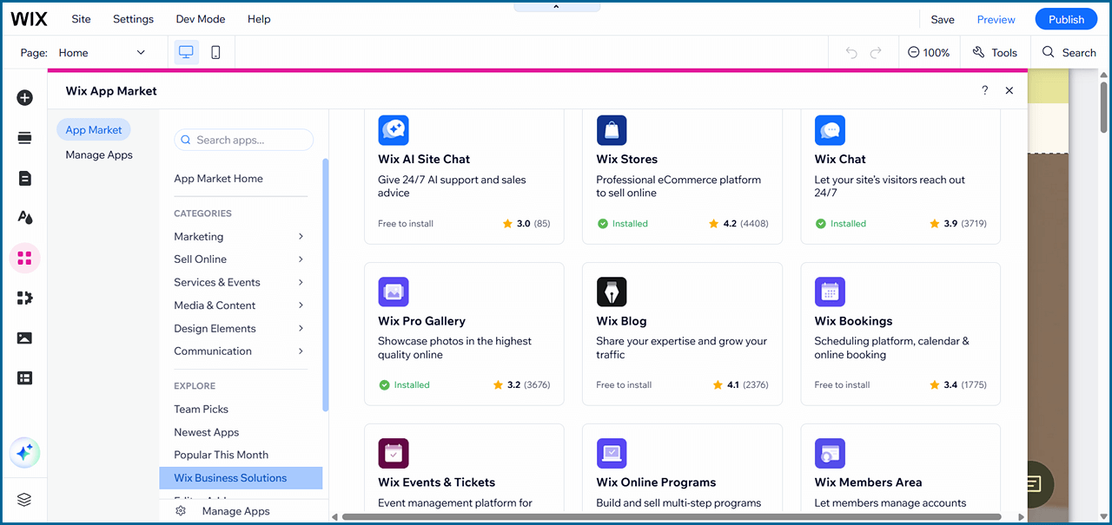1112x525 pixels.
Task: Expand the Design Elements category chevron
Action: pyautogui.click(x=301, y=328)
